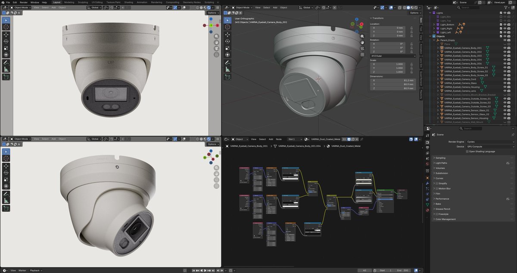The image size is (517, 273).
Task: Choose the Measure tool in top-left viewport
Action: click(6, 70)
